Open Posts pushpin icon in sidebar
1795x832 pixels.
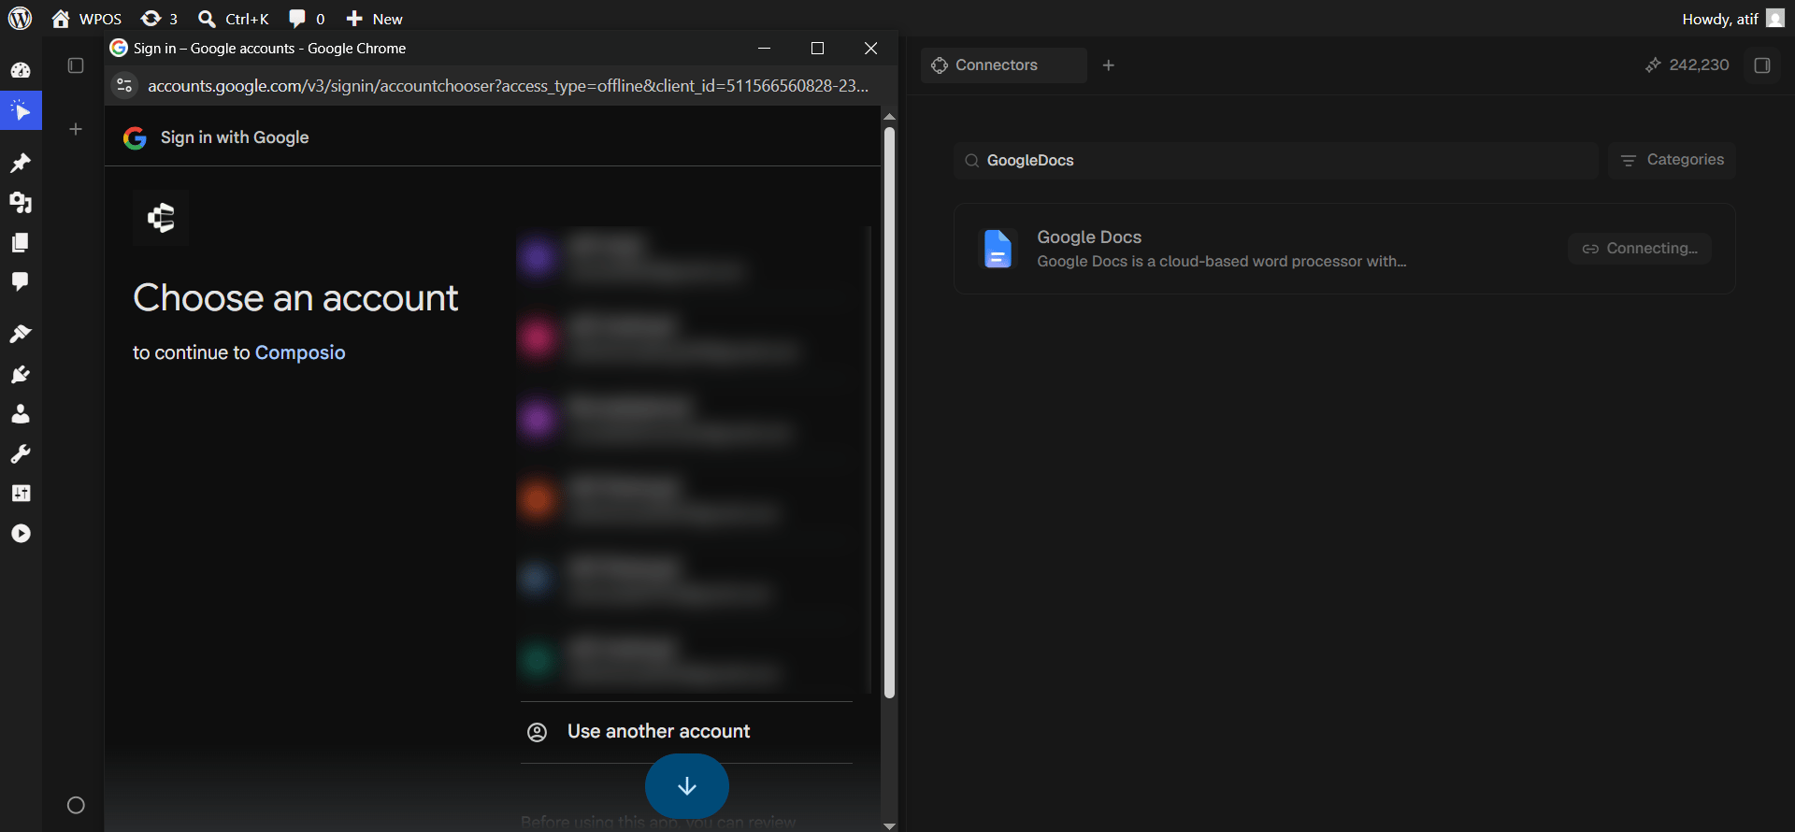[x=21, y=164]
